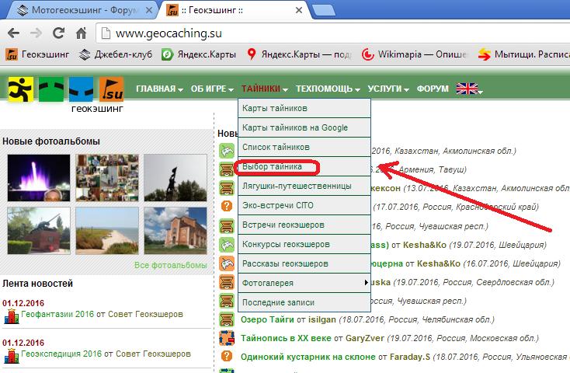Image resolution: width=570 pixels, height=373 pixels.
Task: Expand the УСЛУГИ menu
Action: pos(388,89)
